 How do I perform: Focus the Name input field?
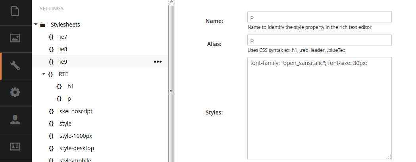click(320, 17)
